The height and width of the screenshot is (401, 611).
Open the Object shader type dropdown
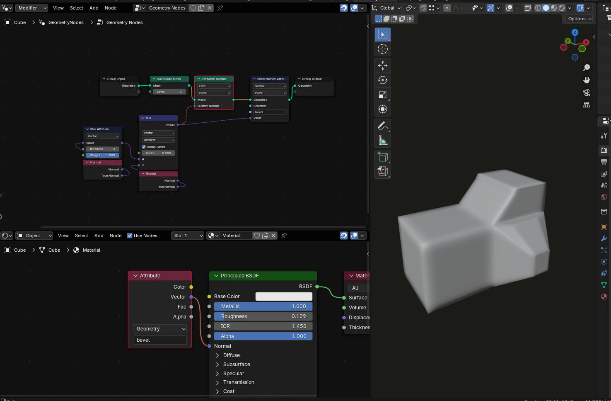34,236
